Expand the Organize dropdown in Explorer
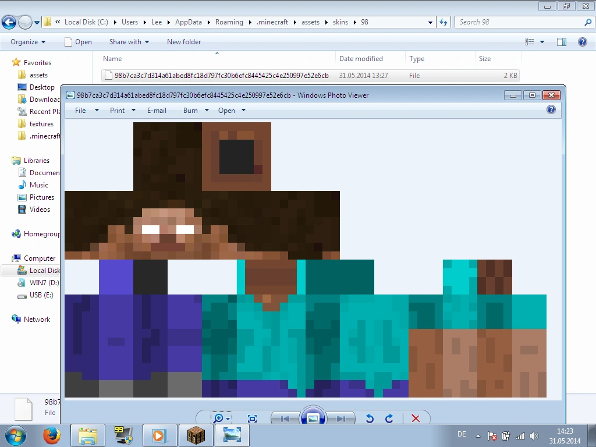 (x=28, y=42)
